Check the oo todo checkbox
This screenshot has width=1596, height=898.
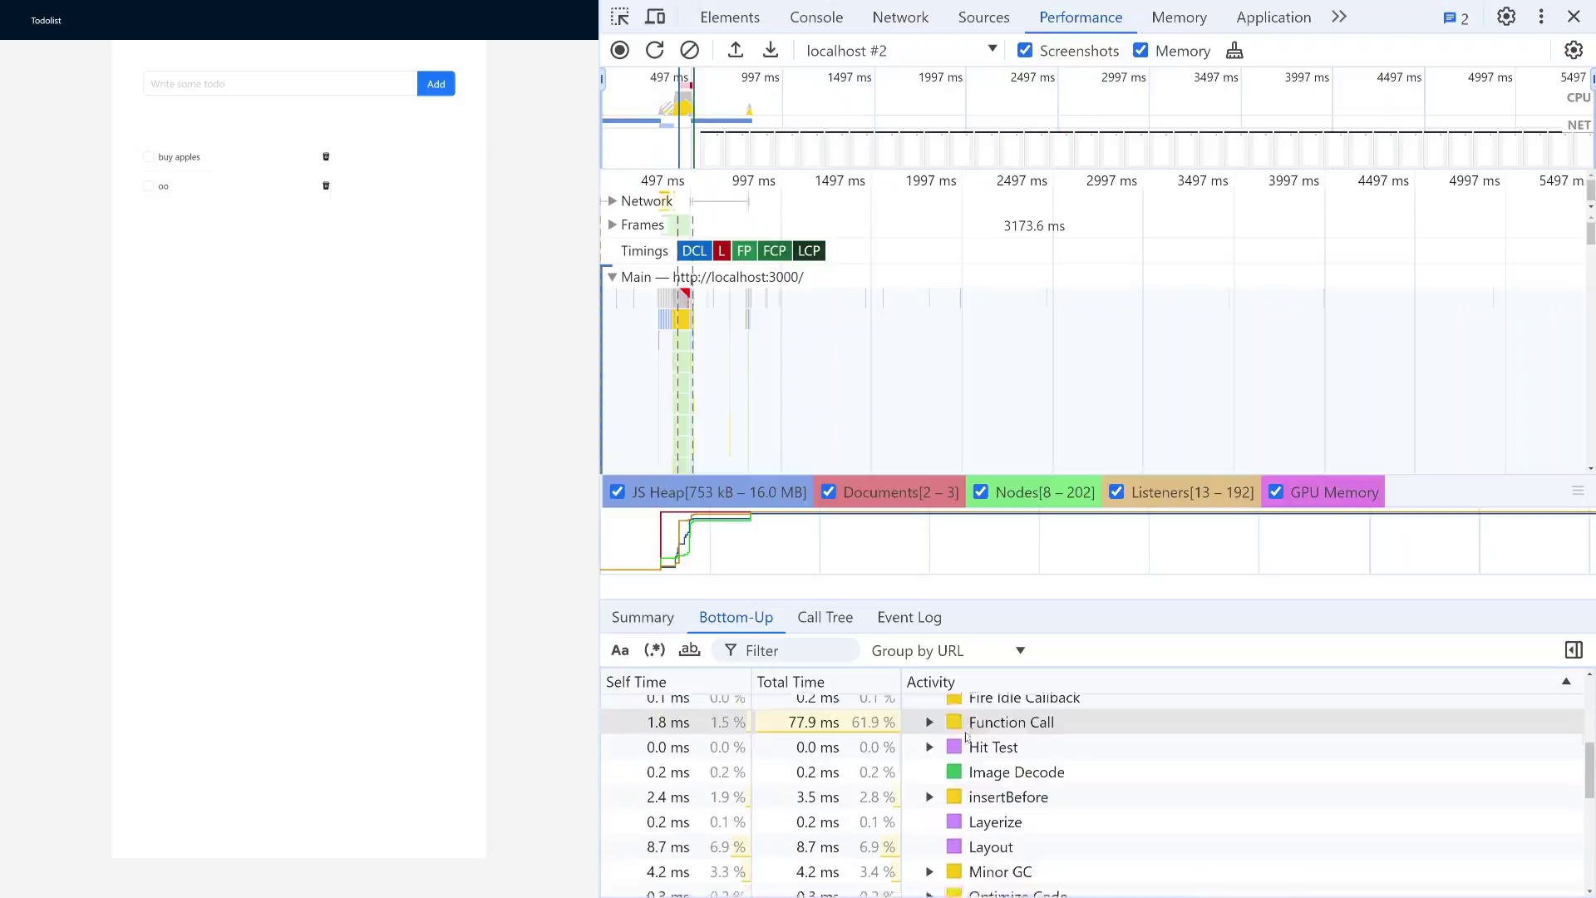(149, 186)
